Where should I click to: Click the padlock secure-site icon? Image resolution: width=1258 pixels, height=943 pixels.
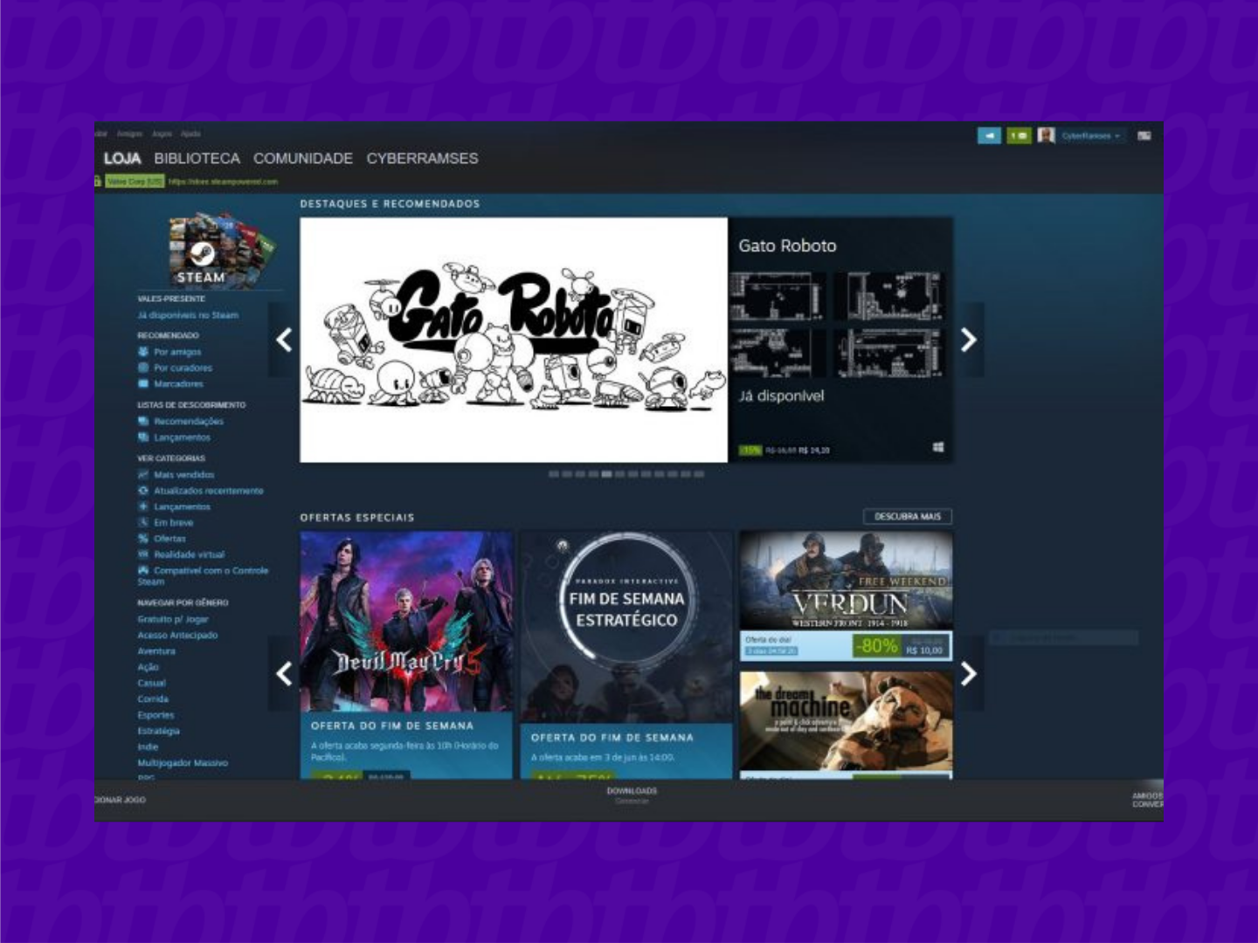pos(98,181)
